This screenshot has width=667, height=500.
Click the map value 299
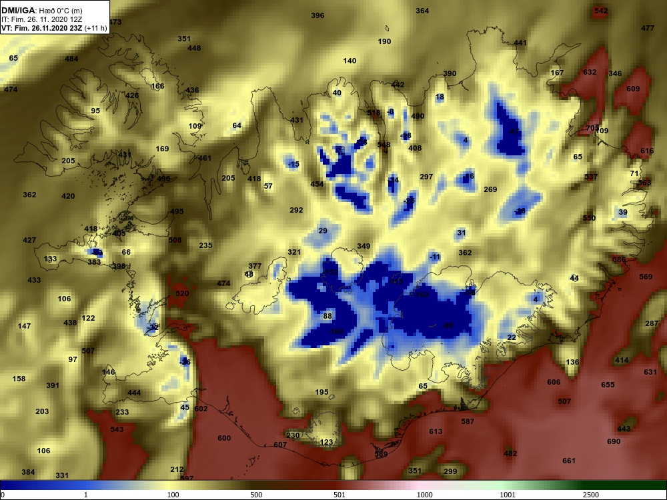tap(450, 471)
